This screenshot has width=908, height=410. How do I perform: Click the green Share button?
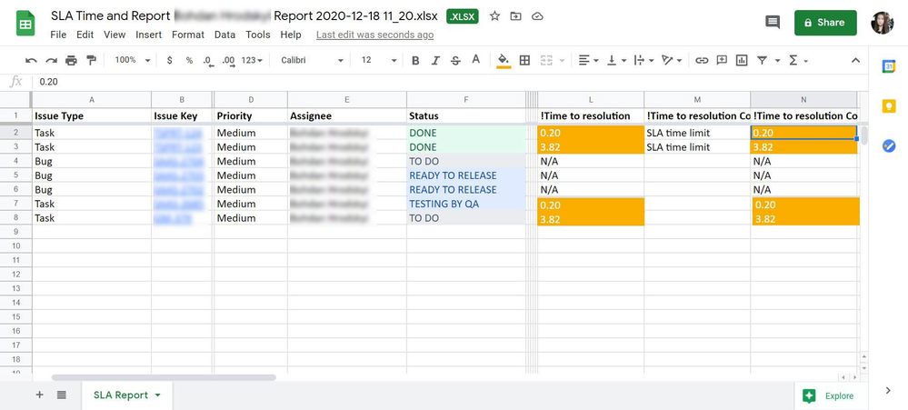[825, 23]
